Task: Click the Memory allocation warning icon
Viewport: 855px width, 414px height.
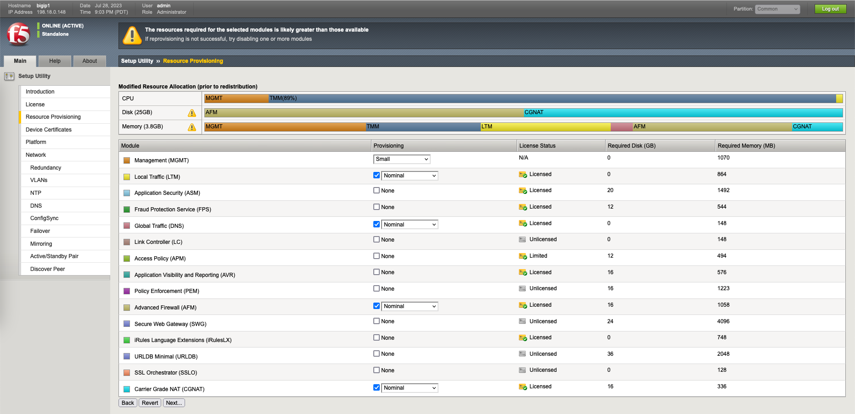Action: click(x=192, y=127)
